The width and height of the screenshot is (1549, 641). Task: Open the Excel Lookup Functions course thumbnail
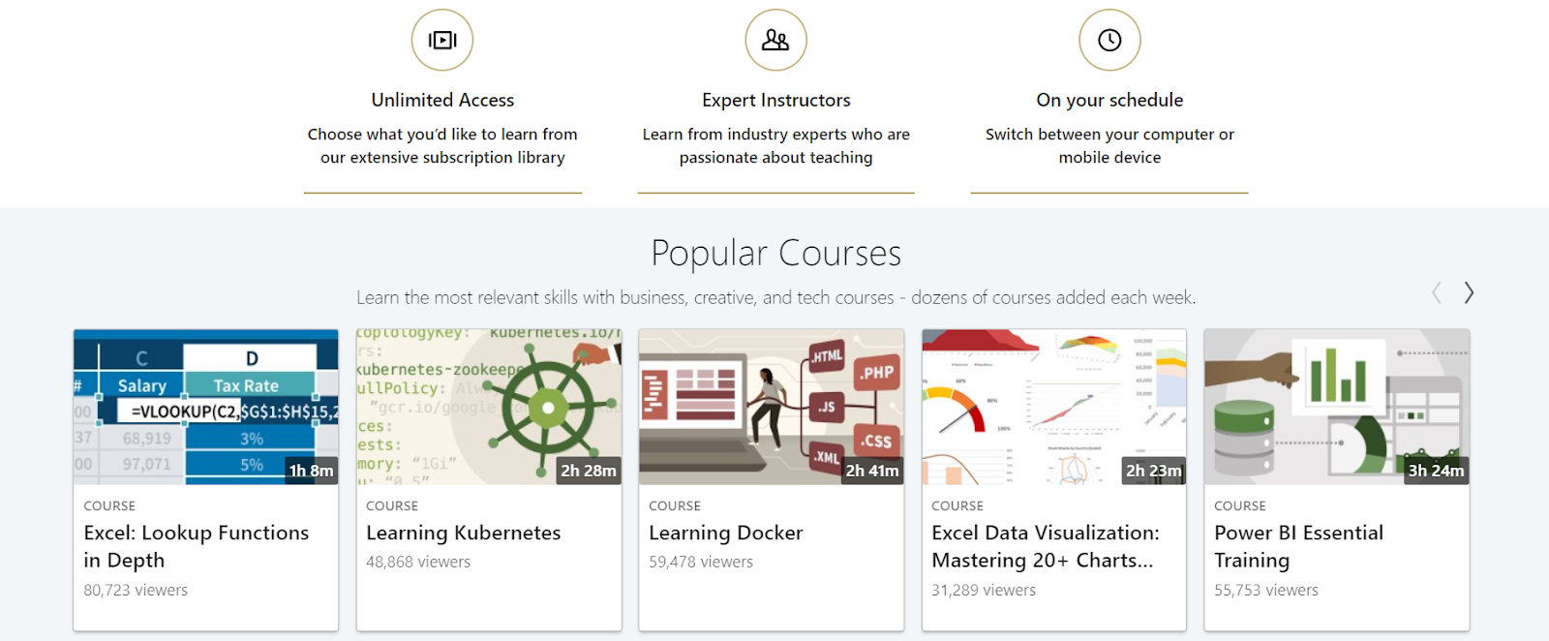pos(206,407)
